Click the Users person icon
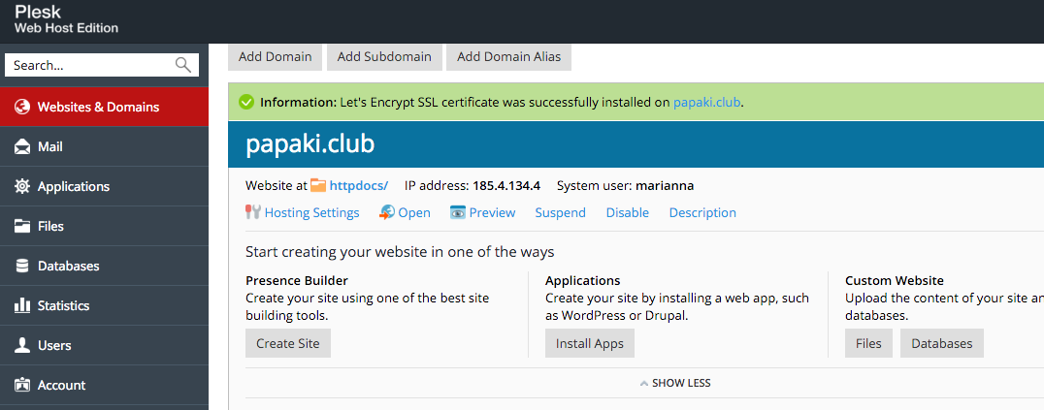 coord(22,345)
